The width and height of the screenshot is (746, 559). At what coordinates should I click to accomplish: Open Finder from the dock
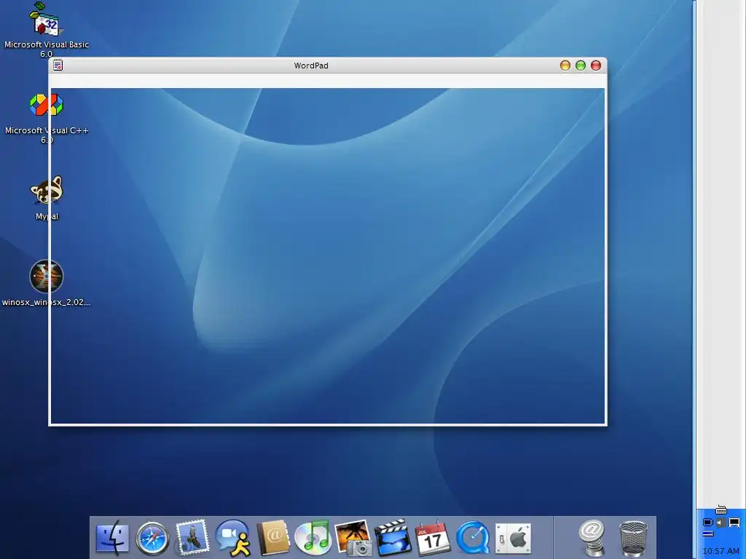(112, 538)
